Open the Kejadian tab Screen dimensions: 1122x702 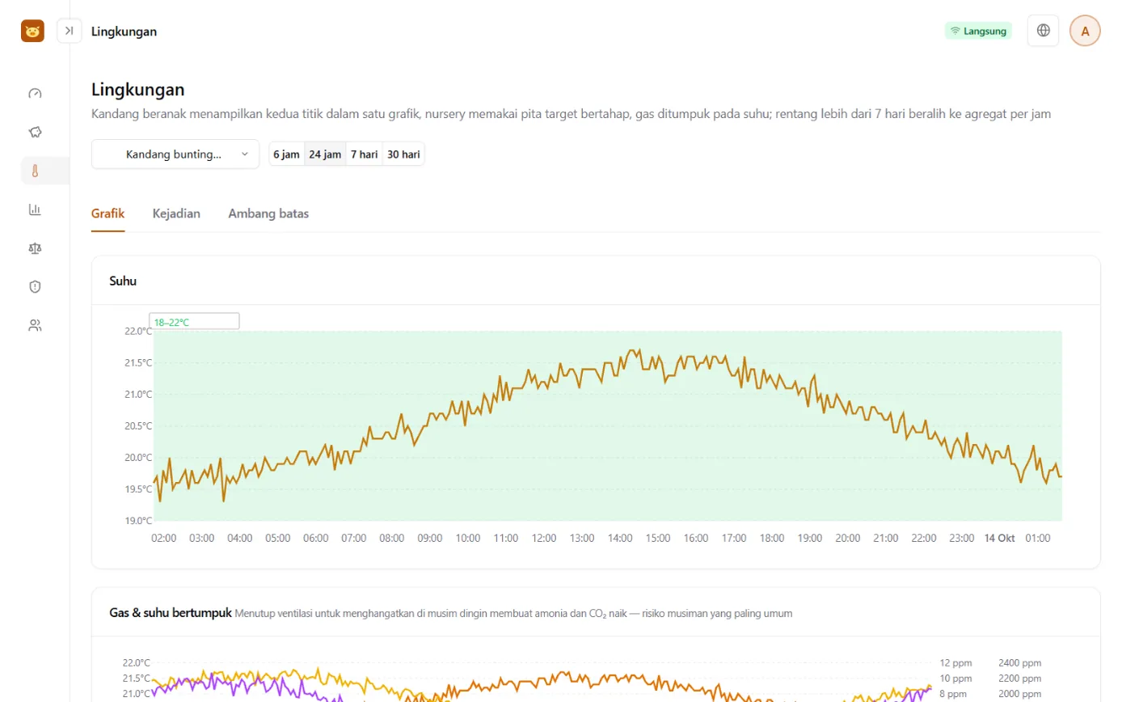(176, 214)
